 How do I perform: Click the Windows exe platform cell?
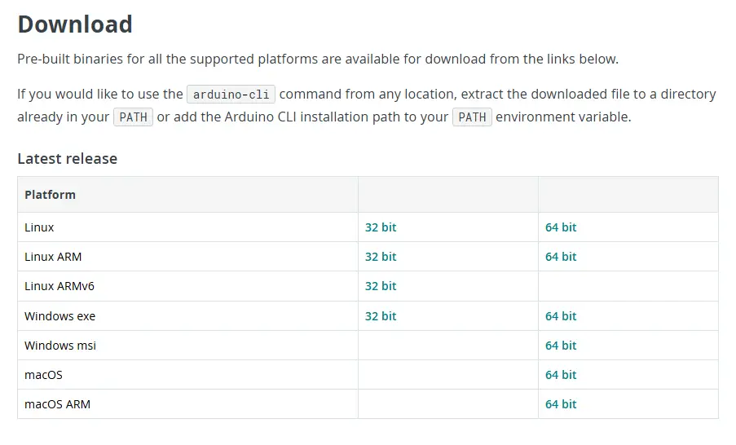tap(187, 316)
